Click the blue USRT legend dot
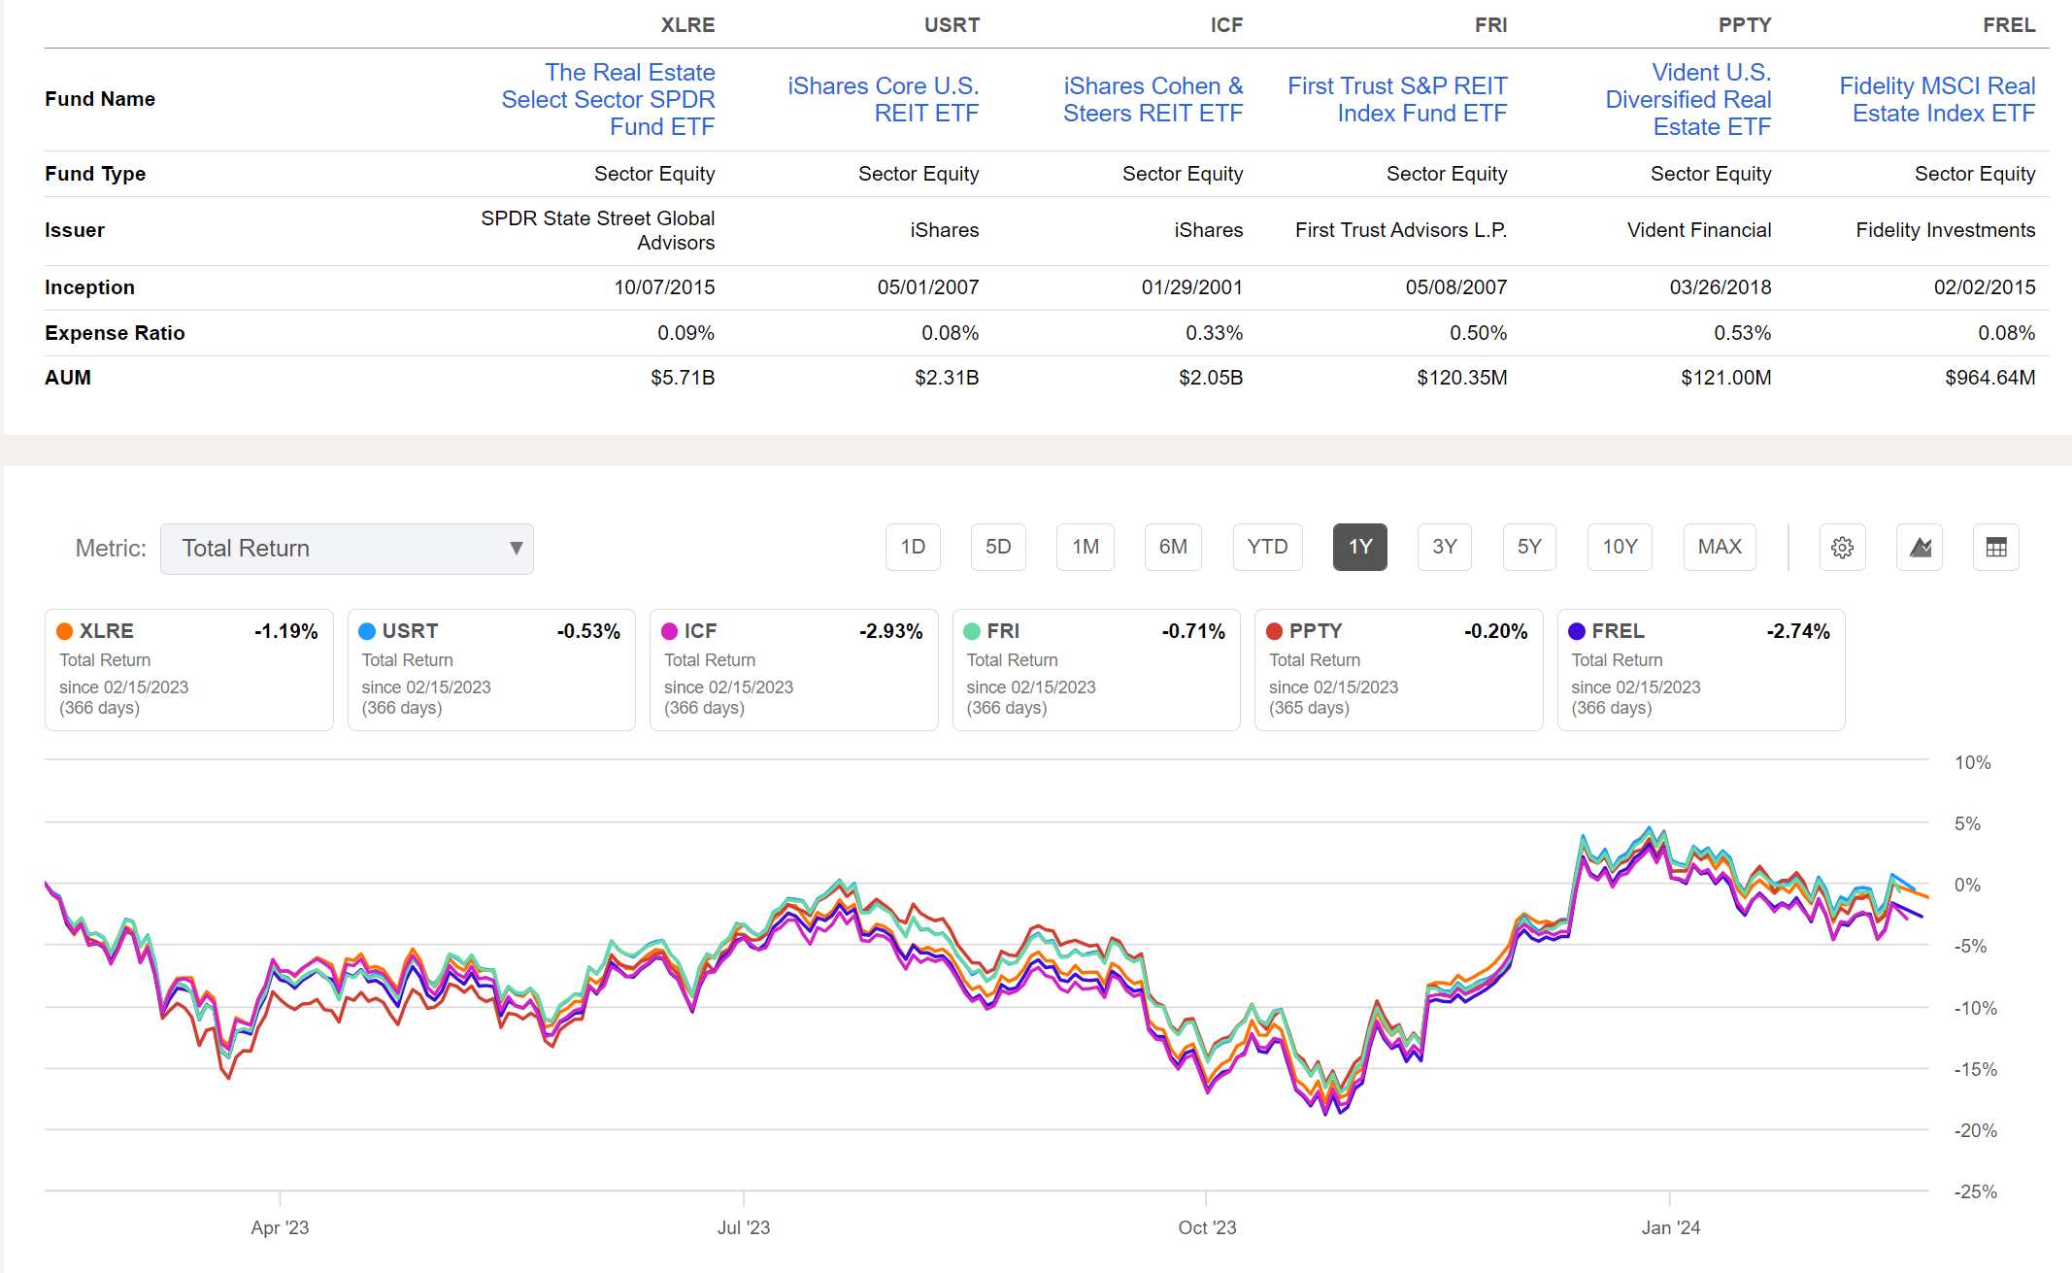This screenshot has width=2072, height=1273. (x=367, y=631)
